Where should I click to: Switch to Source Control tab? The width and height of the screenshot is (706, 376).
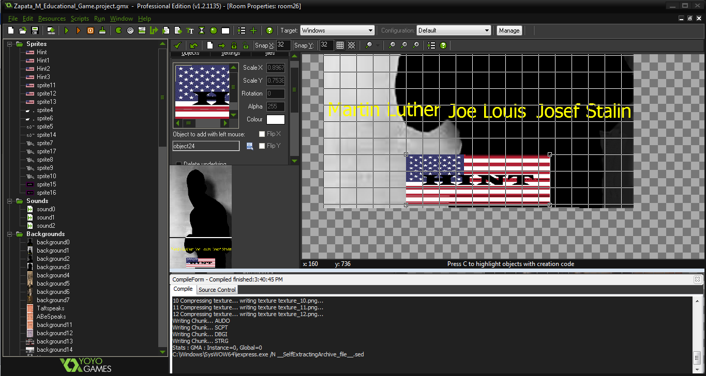[x=217, y=289]
